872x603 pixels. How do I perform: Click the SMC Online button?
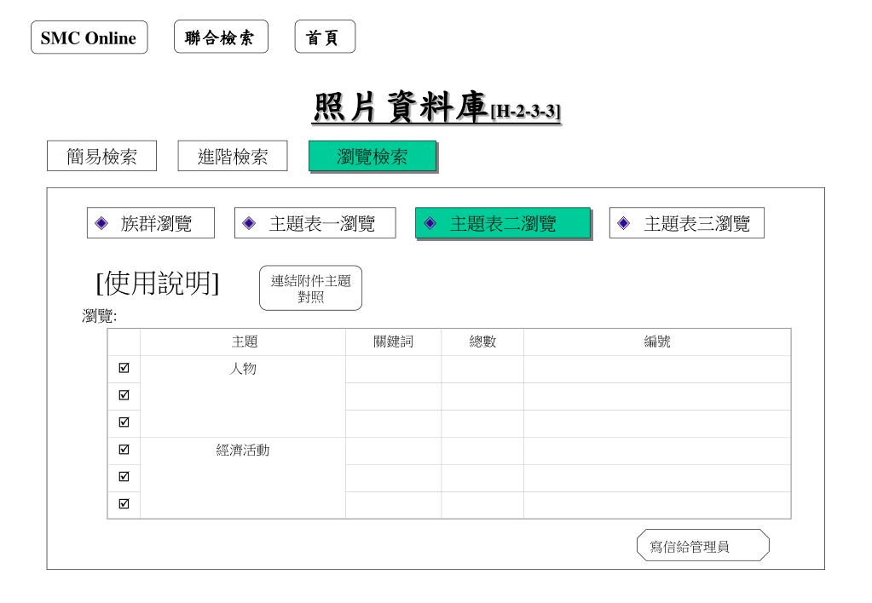coord(89,38)
